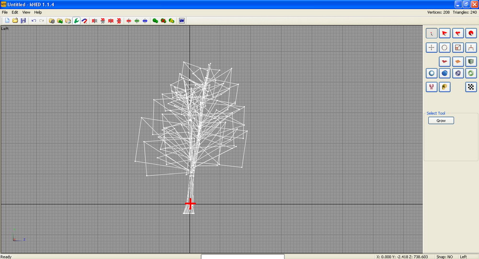Select the red arrow triangle tool
The height and width of the screenshot is (259, 479).
[445, 34]
